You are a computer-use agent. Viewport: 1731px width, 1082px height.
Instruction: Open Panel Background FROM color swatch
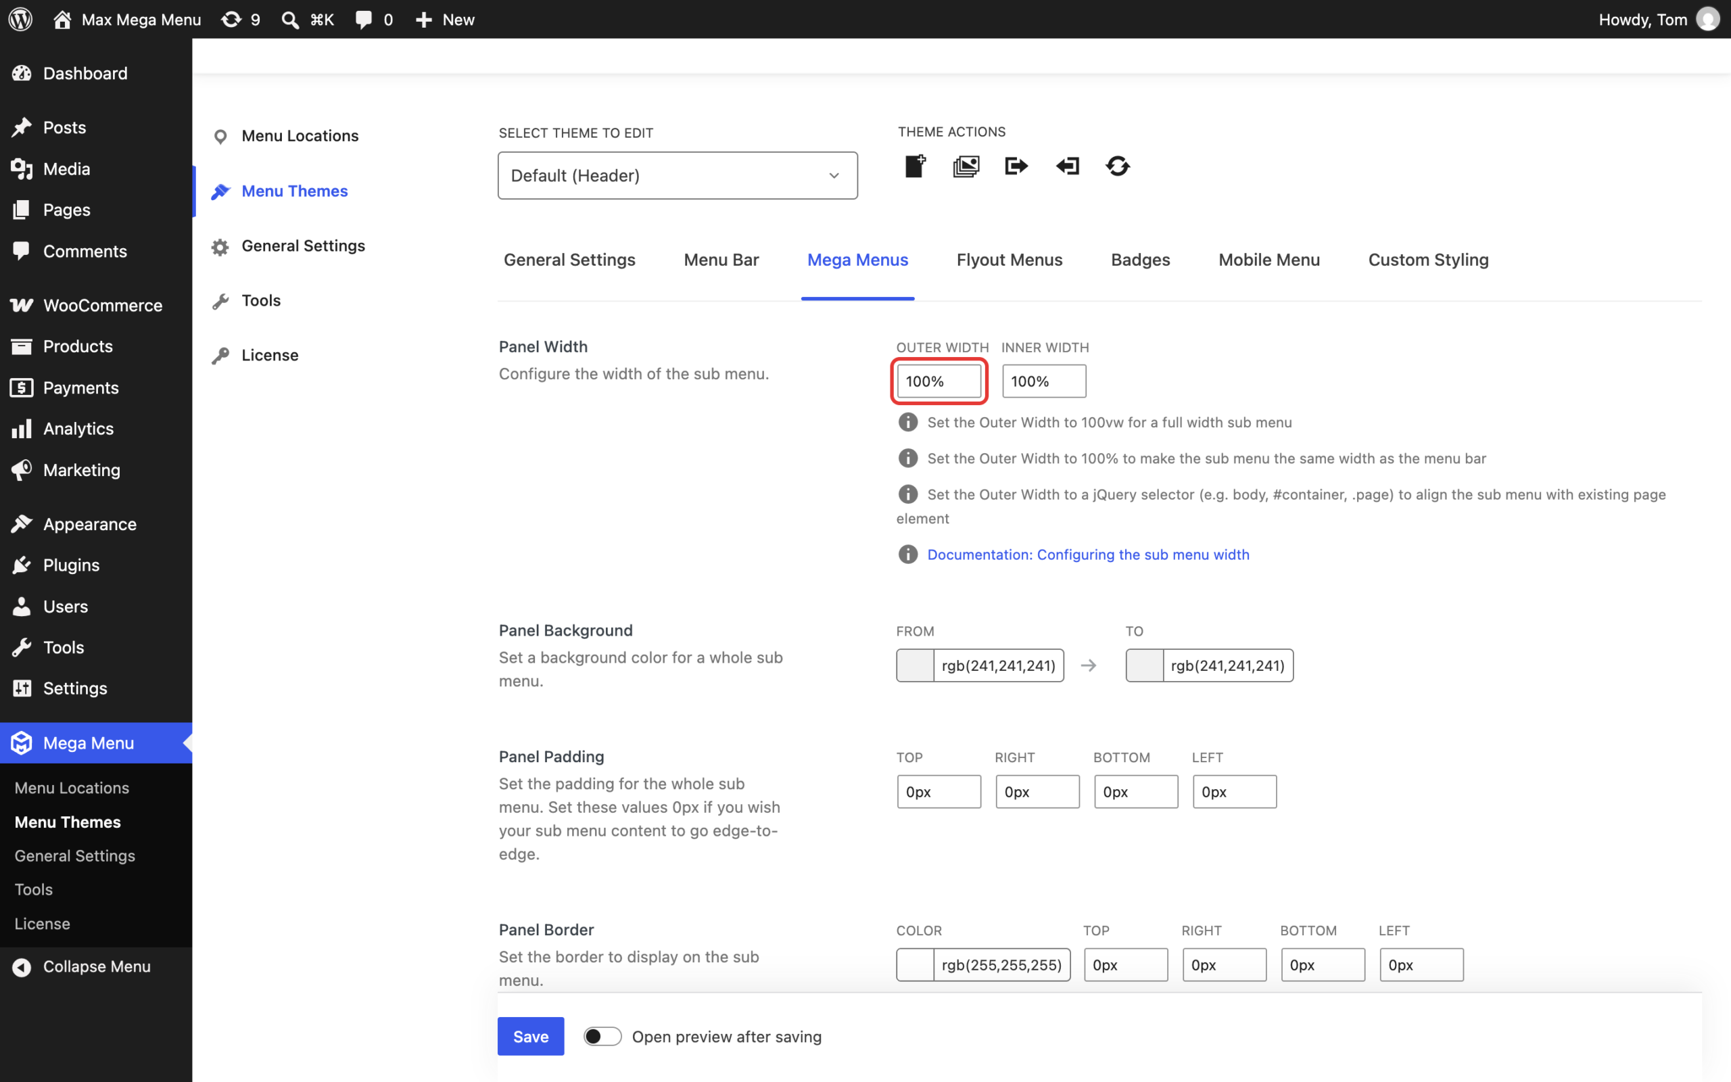point(915,665)
